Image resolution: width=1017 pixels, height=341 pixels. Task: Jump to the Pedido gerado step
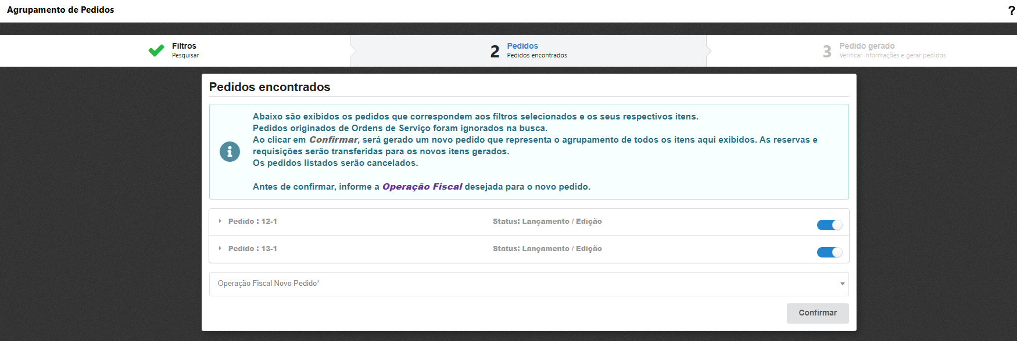tap(866, 46)
